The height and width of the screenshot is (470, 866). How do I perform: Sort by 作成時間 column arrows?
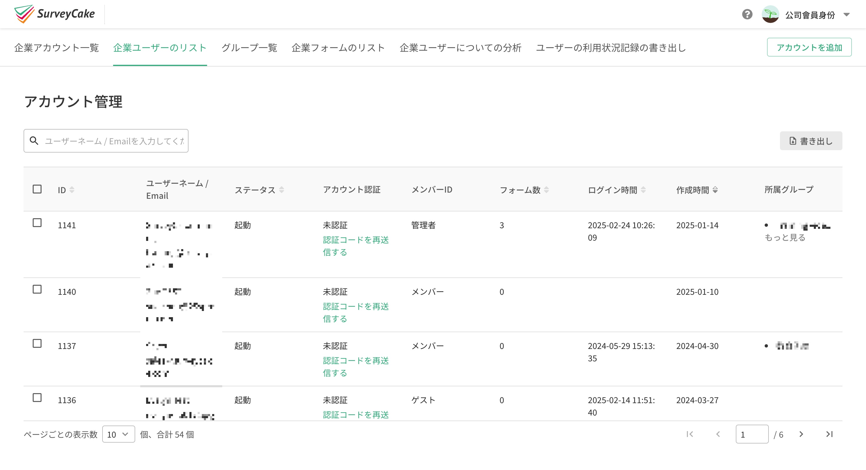(x=715, y=190)
